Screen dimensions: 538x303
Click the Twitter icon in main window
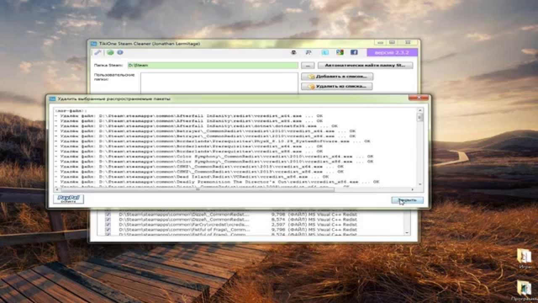[x=325, y=53]
